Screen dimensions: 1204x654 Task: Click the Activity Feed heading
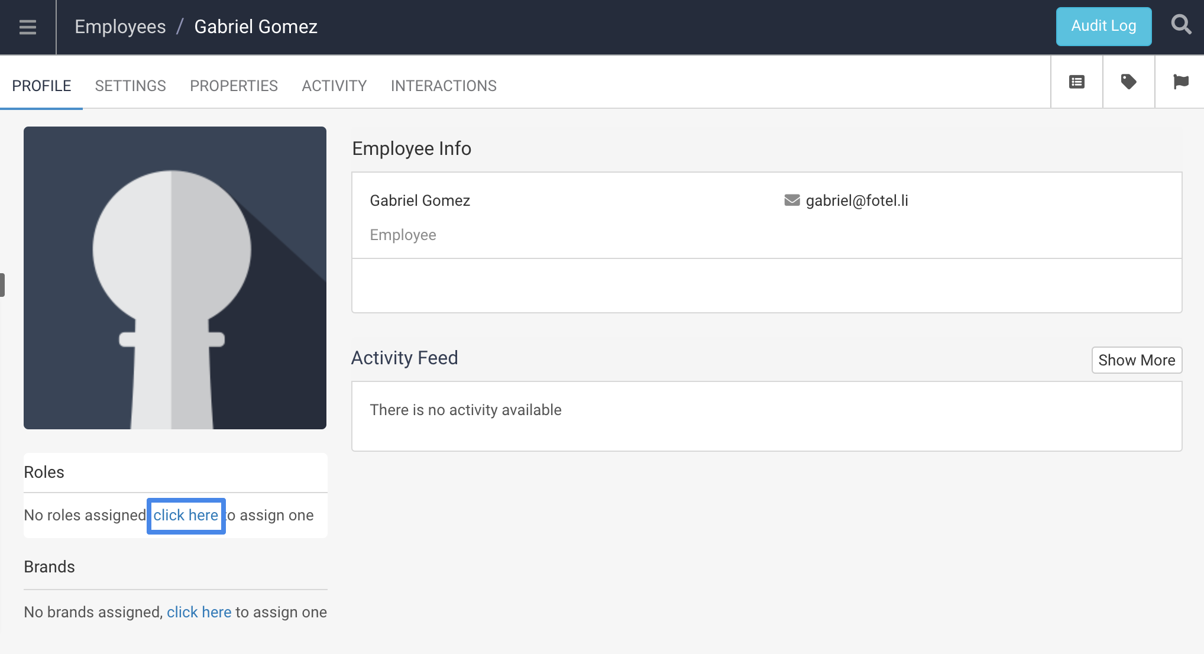click(404, 358)
